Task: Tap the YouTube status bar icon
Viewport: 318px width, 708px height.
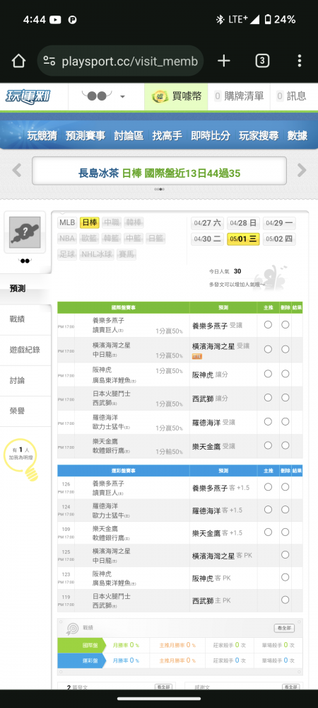Action: click(55, 19)
